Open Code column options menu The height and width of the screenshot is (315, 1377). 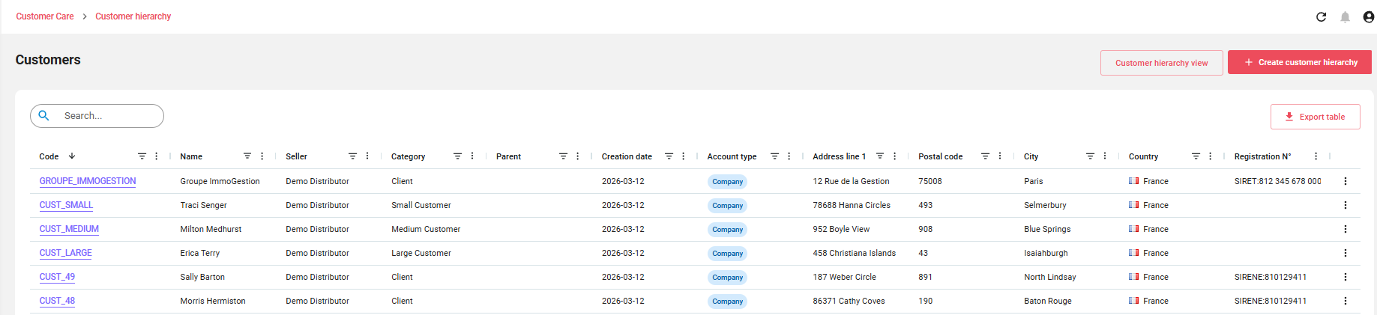(x=156, y=156)
